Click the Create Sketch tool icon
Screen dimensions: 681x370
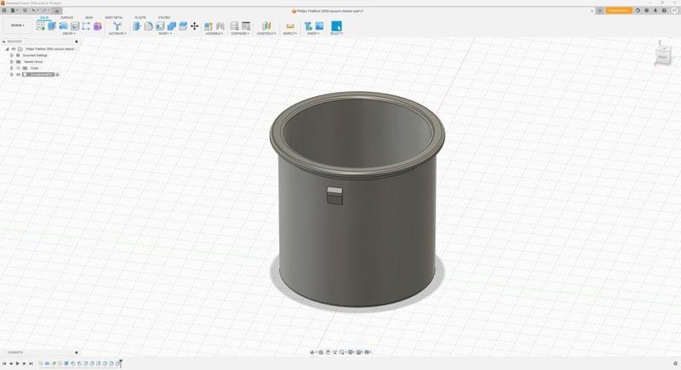pos(41,26)
